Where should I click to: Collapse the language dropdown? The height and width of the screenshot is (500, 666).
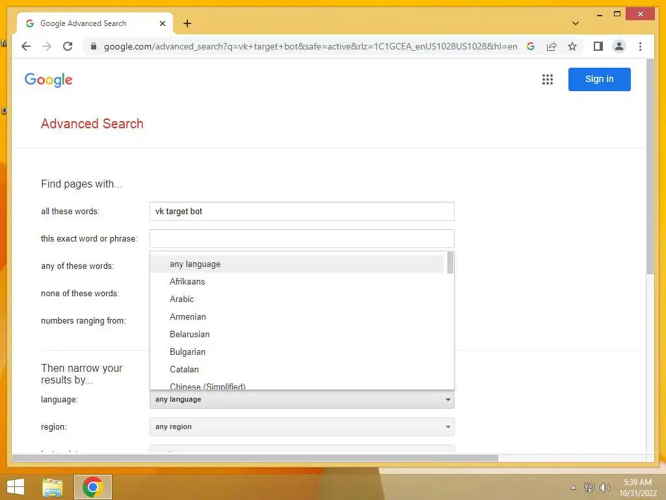pyautogui.click(x=302, y=400)
